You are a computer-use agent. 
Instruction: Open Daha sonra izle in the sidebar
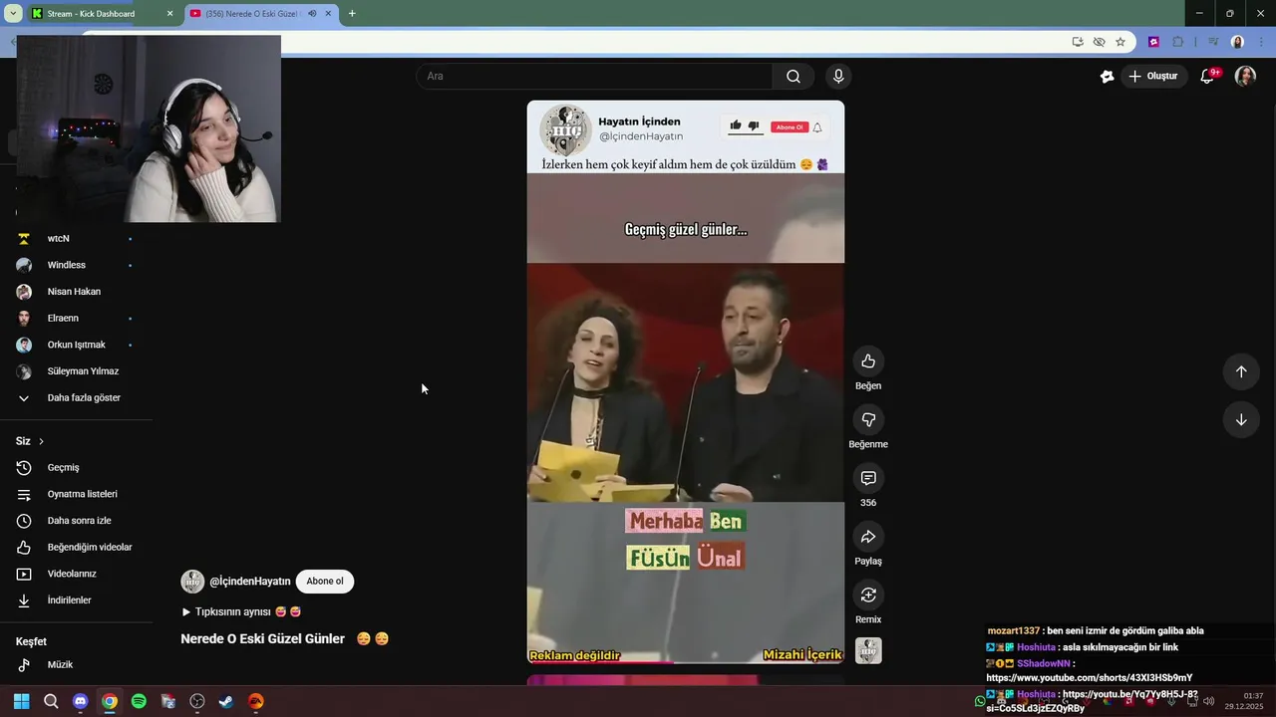(75, 521)
